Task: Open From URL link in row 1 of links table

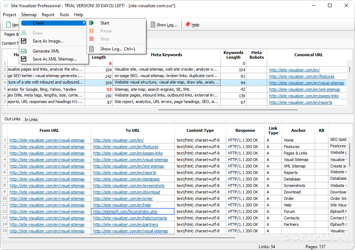Action: tap(47, 140)
